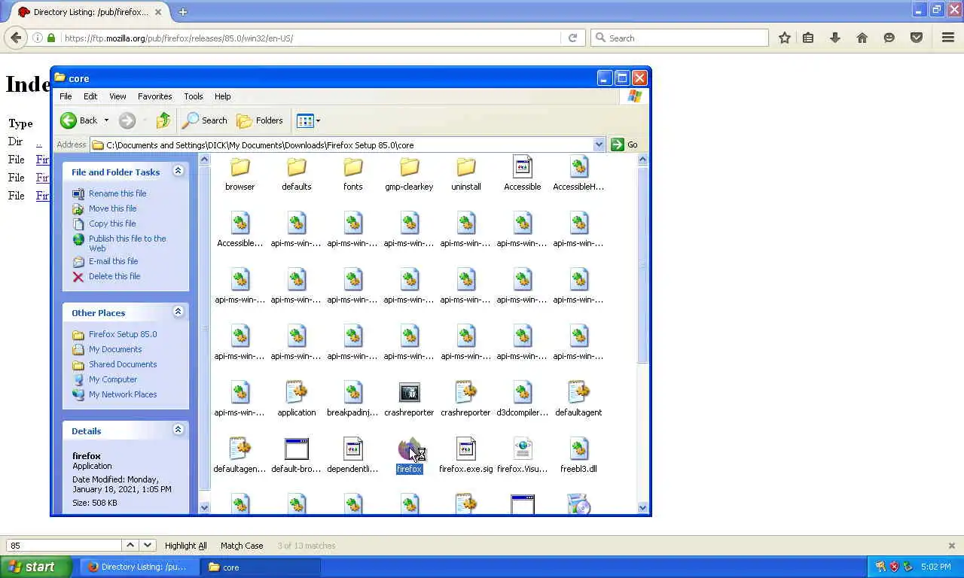Image resolution: width=964 pixels, height=578 pixels.
Task: Toggle Highlight All in find bar
Action: pyautogui.click(x=185, y=546)
